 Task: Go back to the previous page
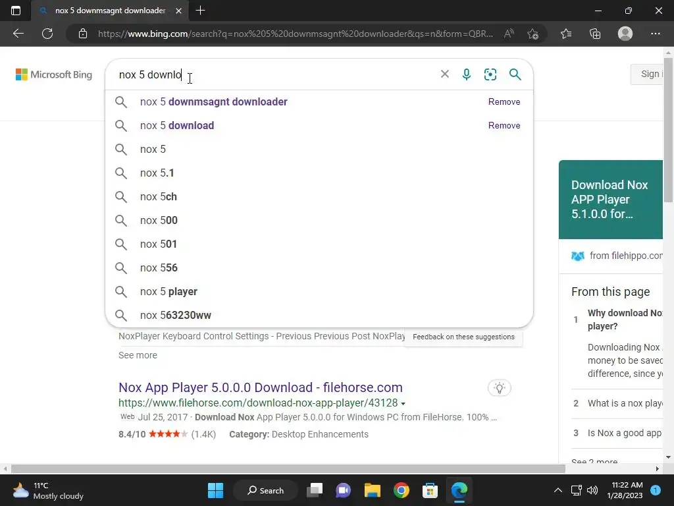click(x=18, y=34)
